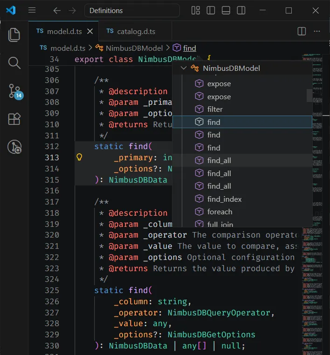330x355 pixels.
Task: Click '@returns' tag on line 323
Action: (128, 268)
